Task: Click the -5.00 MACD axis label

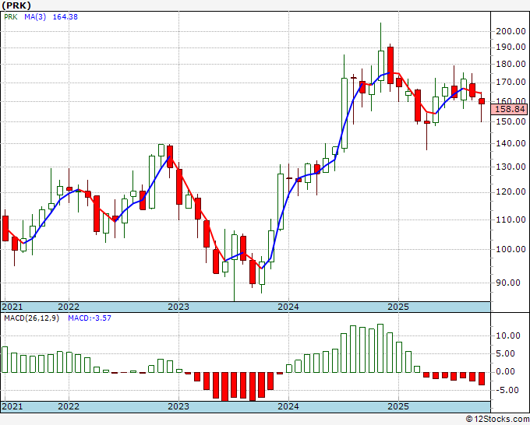Action: point(508,390)
